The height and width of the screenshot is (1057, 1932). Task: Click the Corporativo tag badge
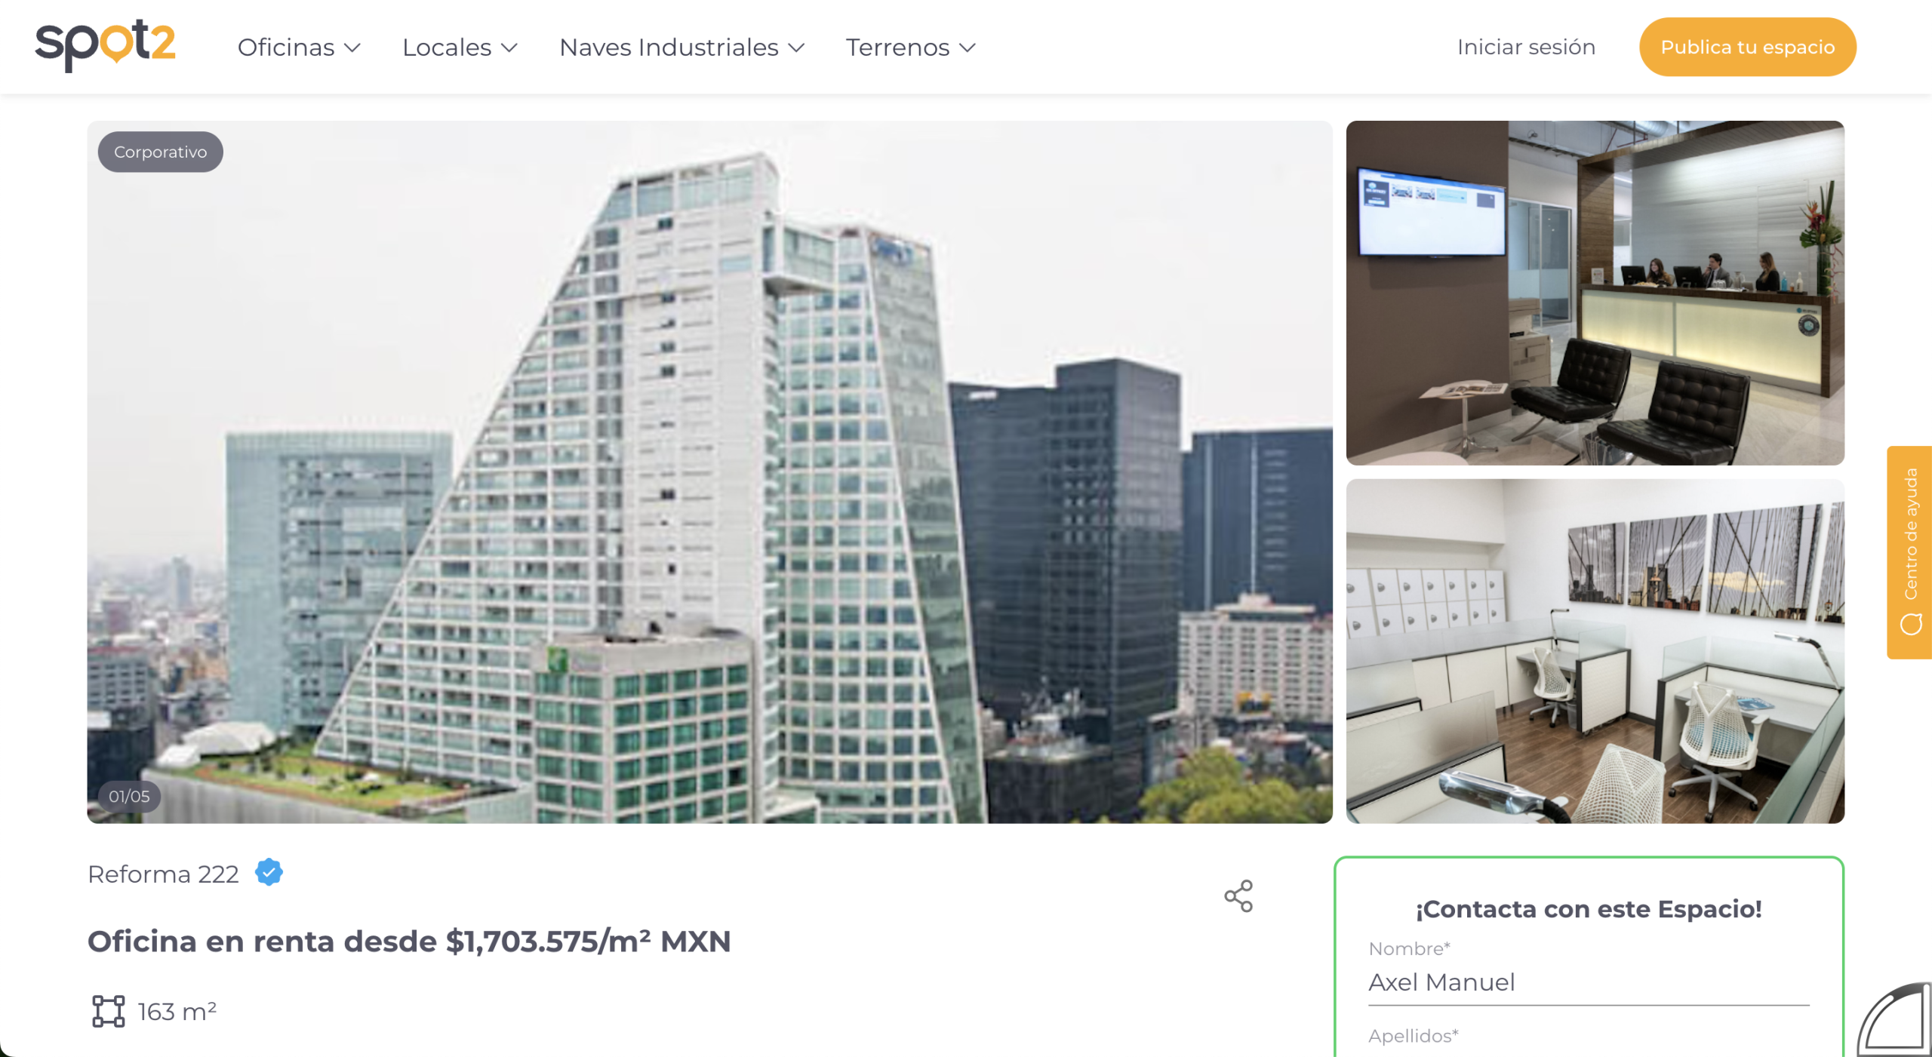point(160,152)
